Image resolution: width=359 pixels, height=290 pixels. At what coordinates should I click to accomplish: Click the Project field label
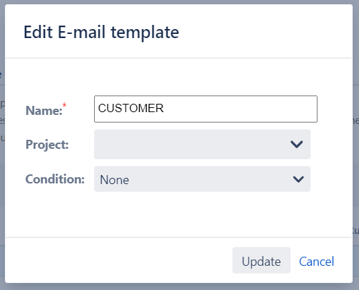(x=47, y=145)
